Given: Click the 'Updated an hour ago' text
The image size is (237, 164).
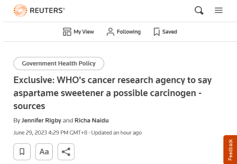Looking at the screenshot, I should click(121, 133).
